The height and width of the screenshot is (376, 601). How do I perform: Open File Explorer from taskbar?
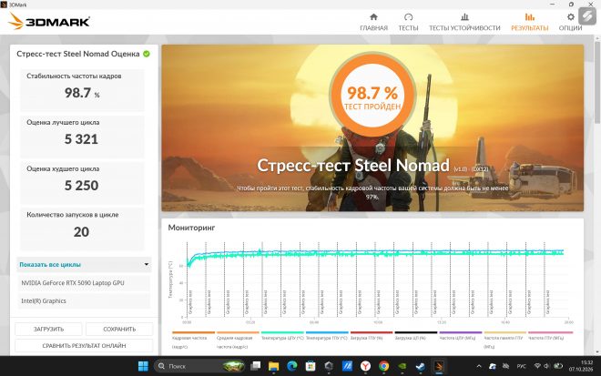(274, 366)
